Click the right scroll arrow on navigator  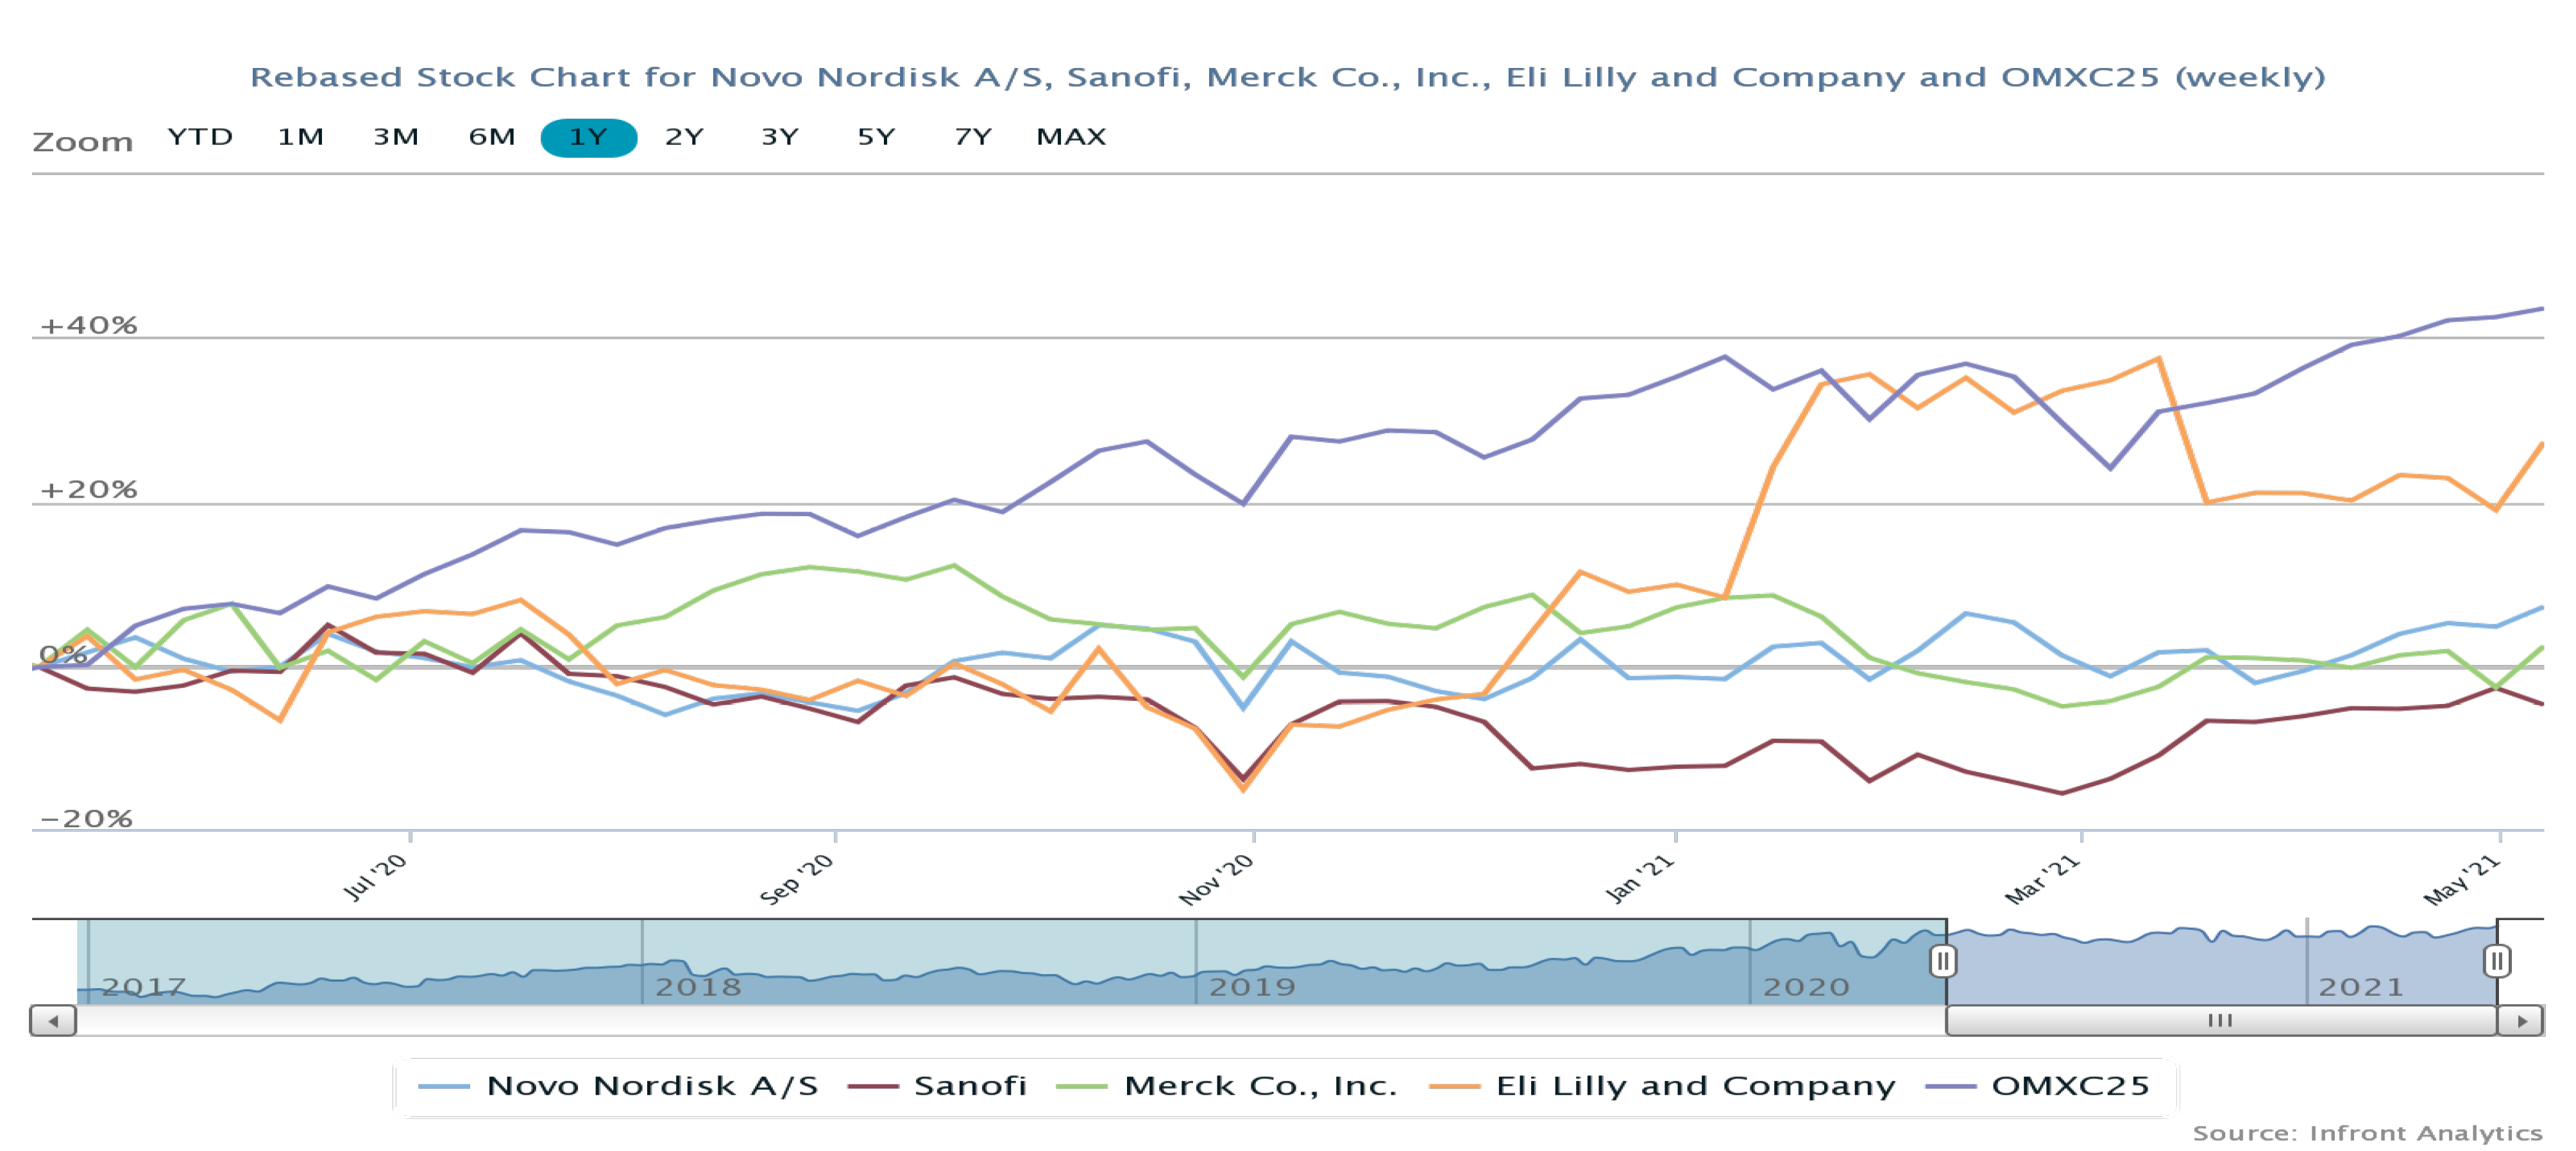[2521, 1021]
